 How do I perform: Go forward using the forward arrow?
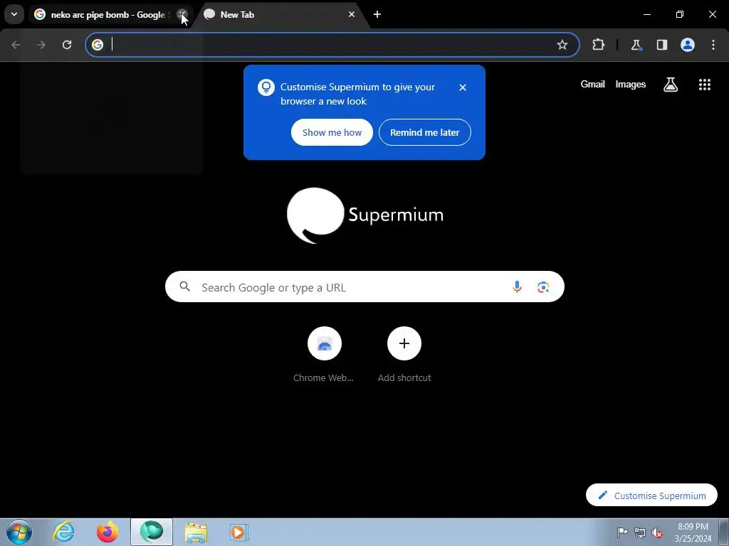(41, 45)
